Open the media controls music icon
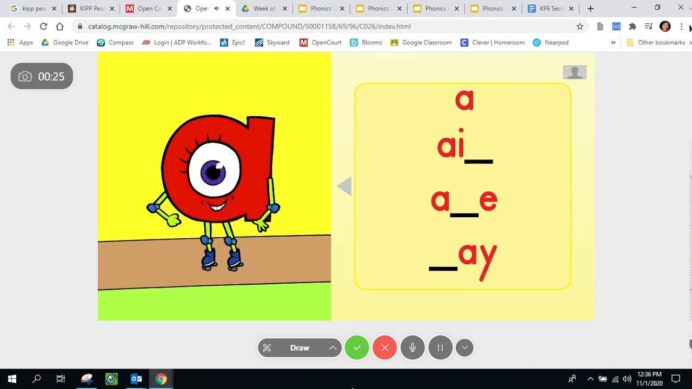Screen dimensions: 692x389 tap(649, 26)
